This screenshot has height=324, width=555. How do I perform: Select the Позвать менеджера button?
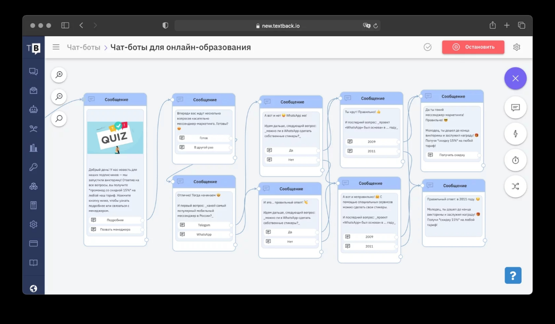[115, 230]
